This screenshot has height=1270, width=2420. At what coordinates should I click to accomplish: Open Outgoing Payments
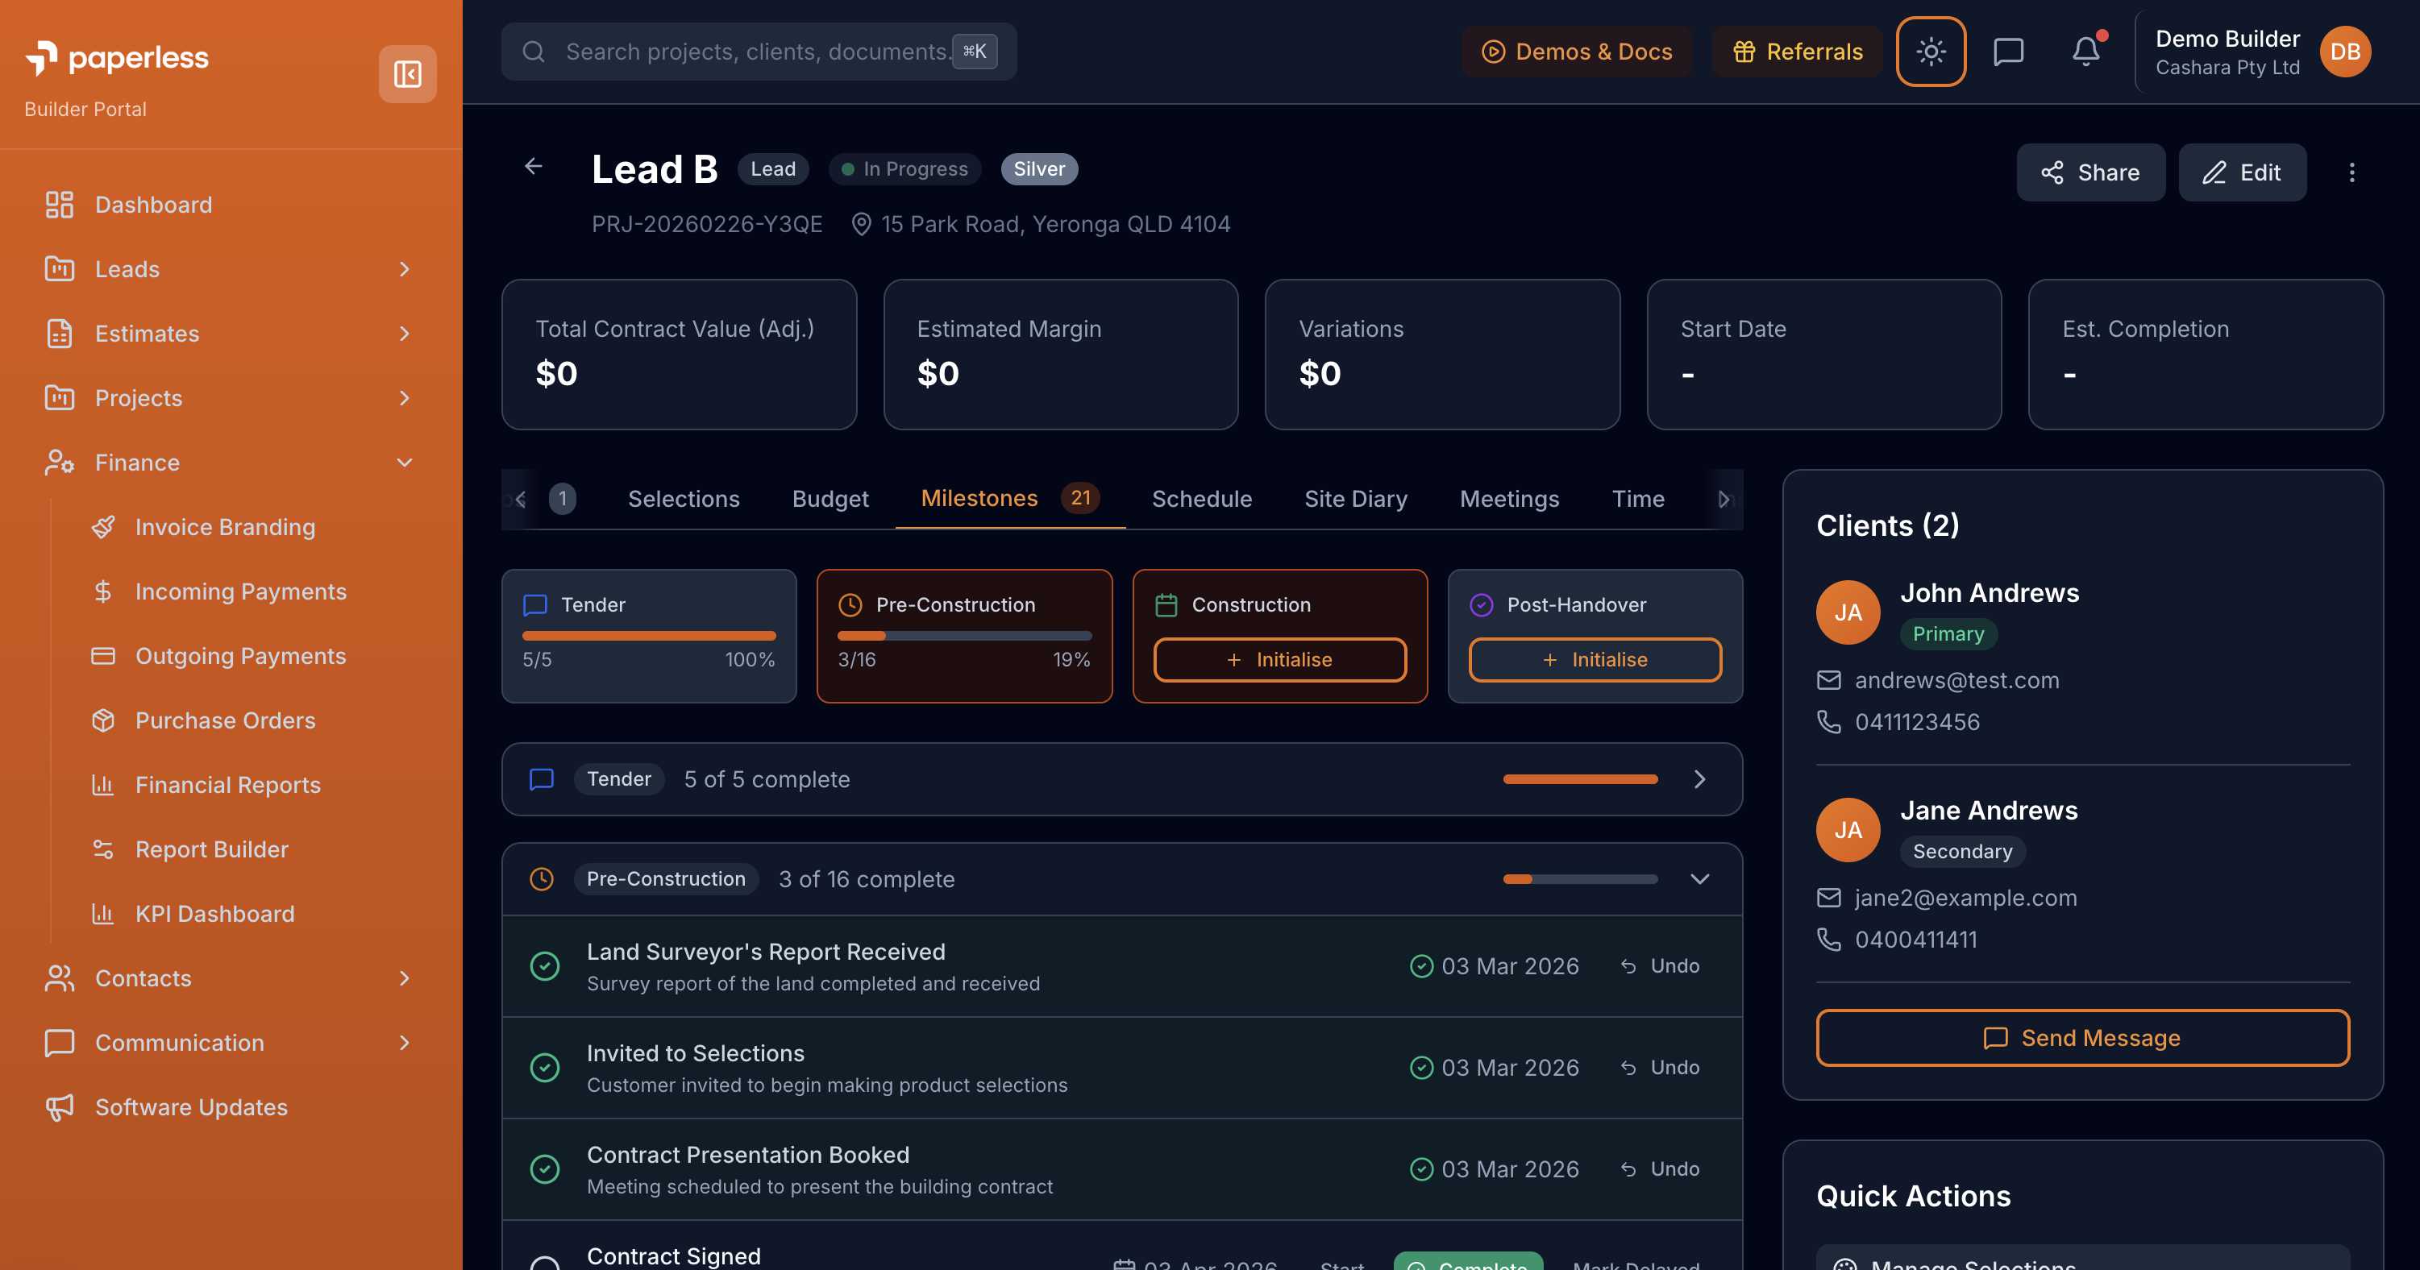243,656
